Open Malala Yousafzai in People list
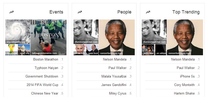 pyautogui.click(x=114, y=76)
